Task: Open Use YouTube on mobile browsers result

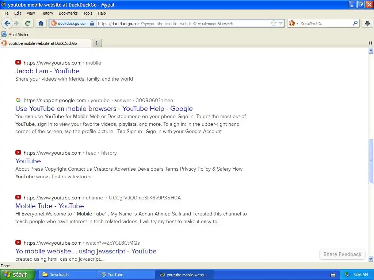Action: (x=104, y=109)
